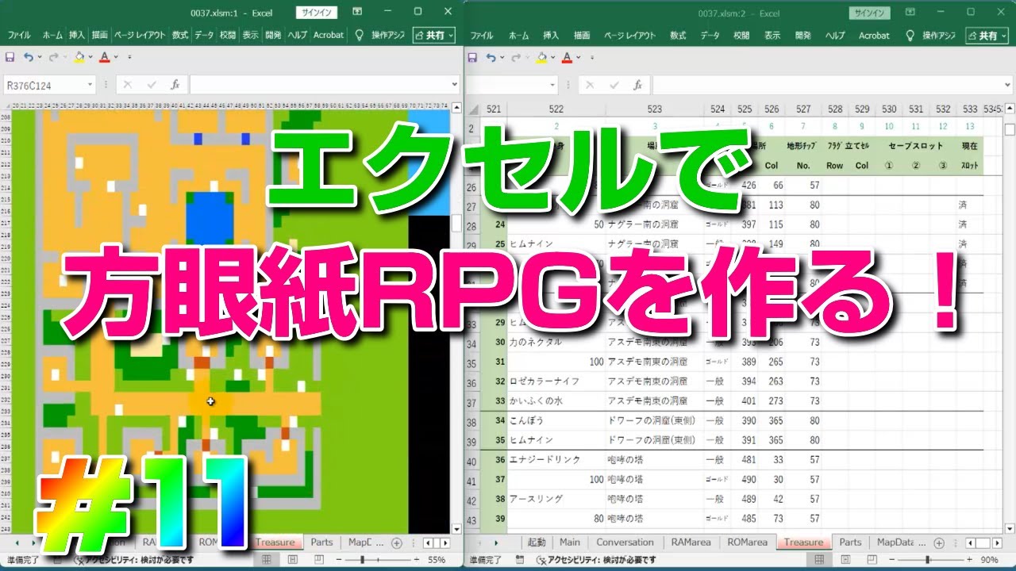Image resolution: width=1016 pixels, height=571 pixels.
Task: Switch to 起動 sheet tab in right window
Action: 537,542
